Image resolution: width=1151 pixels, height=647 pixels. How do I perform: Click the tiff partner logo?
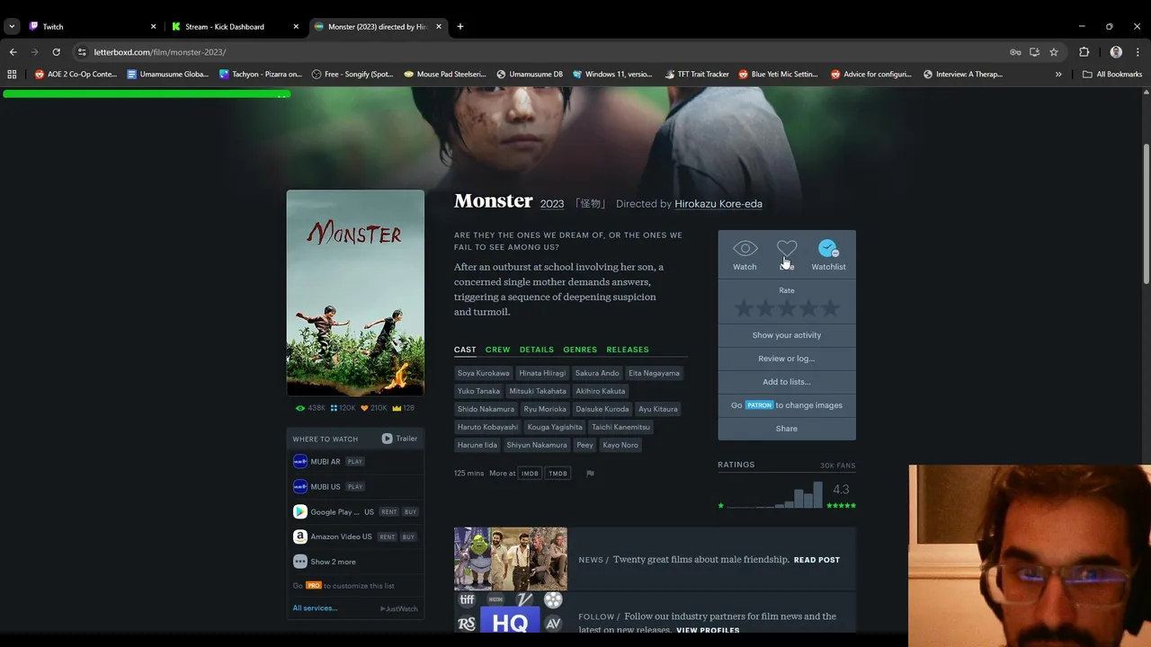pos(467,599)
